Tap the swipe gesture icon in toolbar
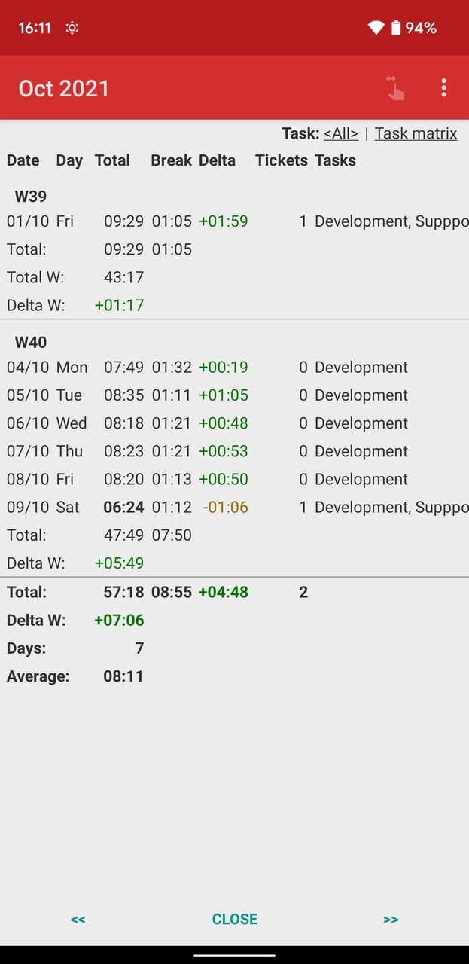This screenshot has width=469, height=964. [x=395, y=88]
